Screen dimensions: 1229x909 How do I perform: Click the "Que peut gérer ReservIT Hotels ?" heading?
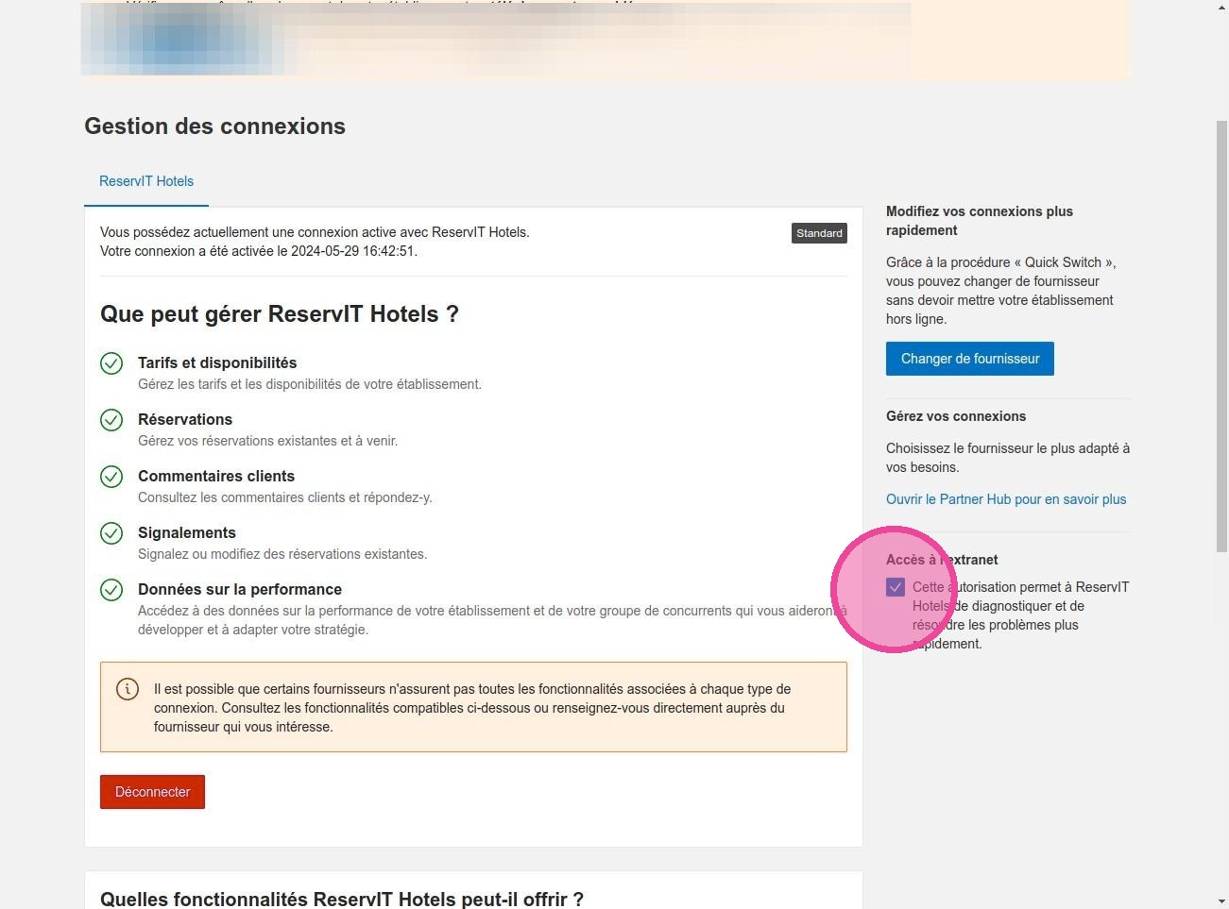(x=280, y=314)
